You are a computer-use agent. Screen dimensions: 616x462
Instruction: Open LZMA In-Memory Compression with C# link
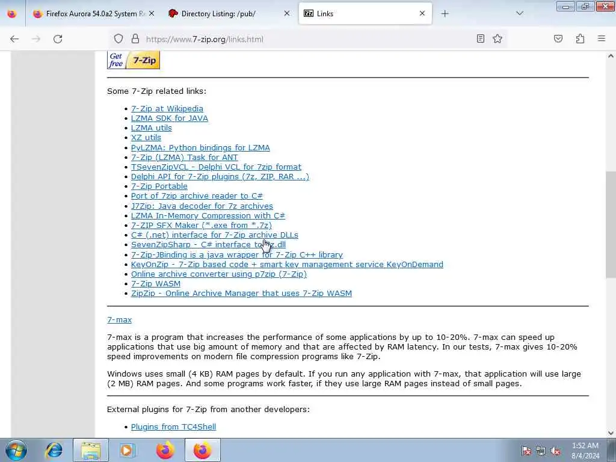click(208, 216)
